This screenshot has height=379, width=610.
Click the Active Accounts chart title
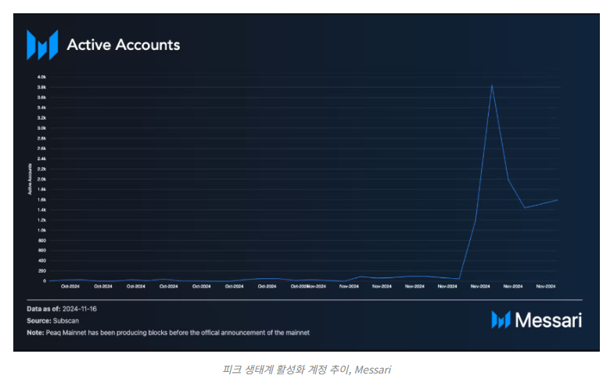[124, 45]
